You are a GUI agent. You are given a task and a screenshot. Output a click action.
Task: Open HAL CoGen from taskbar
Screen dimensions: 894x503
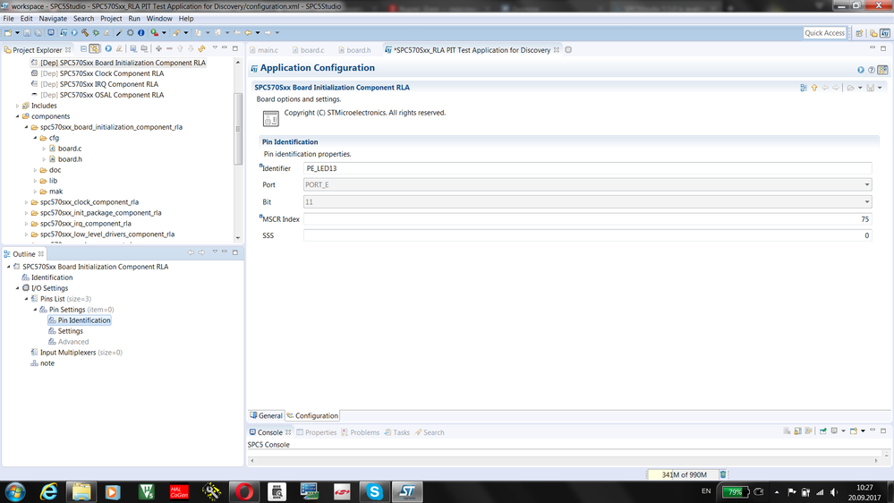point(179,491)
